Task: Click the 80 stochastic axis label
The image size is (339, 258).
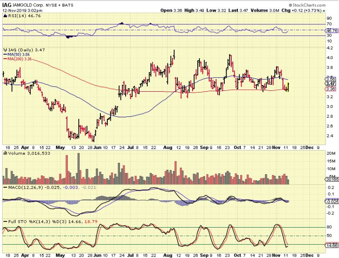Action: [x=329, y=227]
